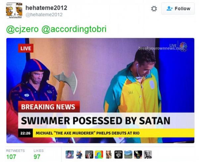
Task: Open the landscape photo avatar
Action: point(128,154)
